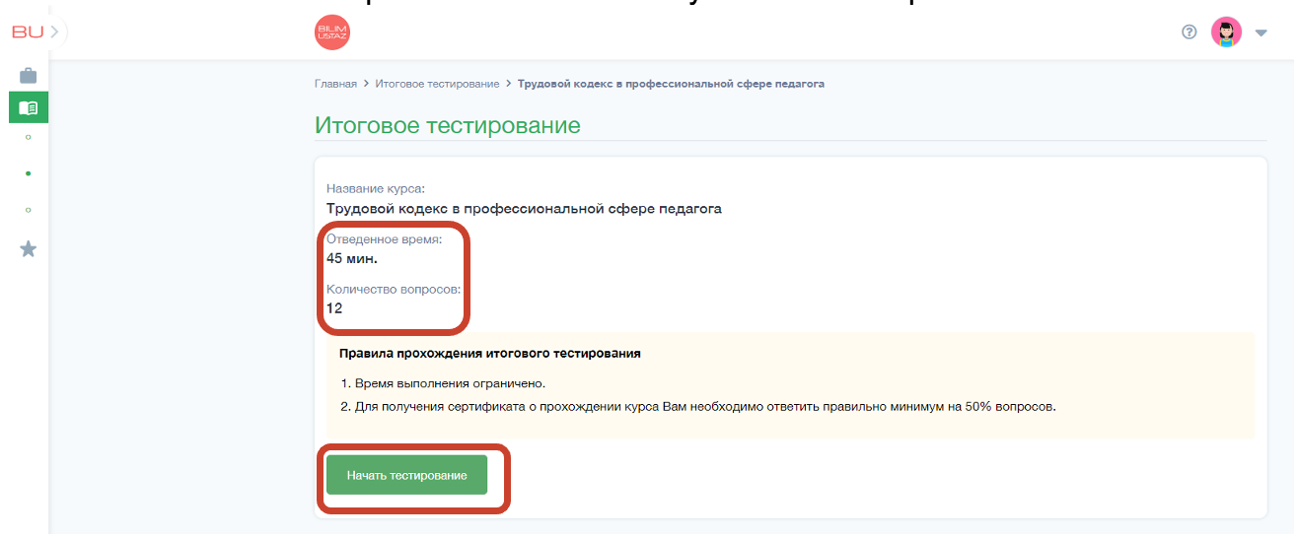Open the profile dropdown arrow

coord(1261,33)
